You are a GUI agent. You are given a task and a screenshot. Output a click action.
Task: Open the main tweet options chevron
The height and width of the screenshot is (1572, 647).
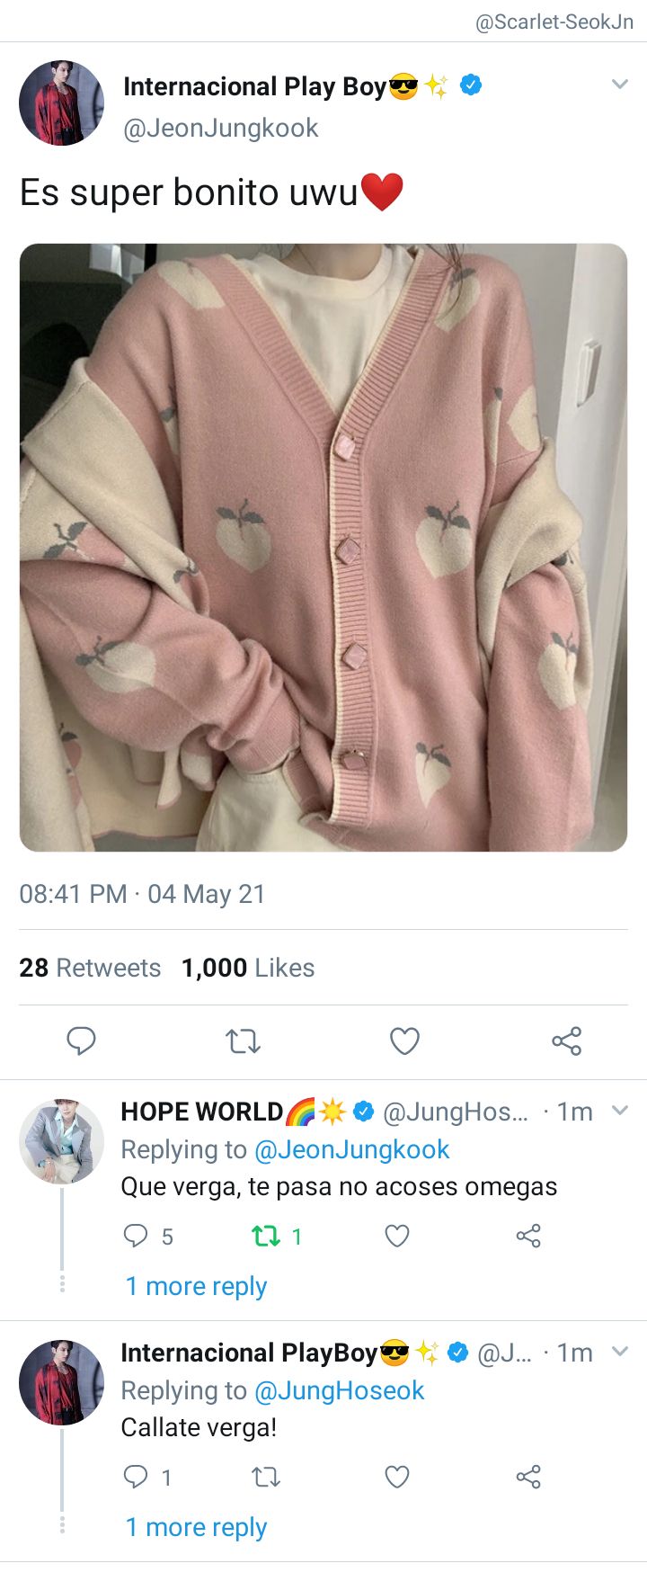point(619,85)
